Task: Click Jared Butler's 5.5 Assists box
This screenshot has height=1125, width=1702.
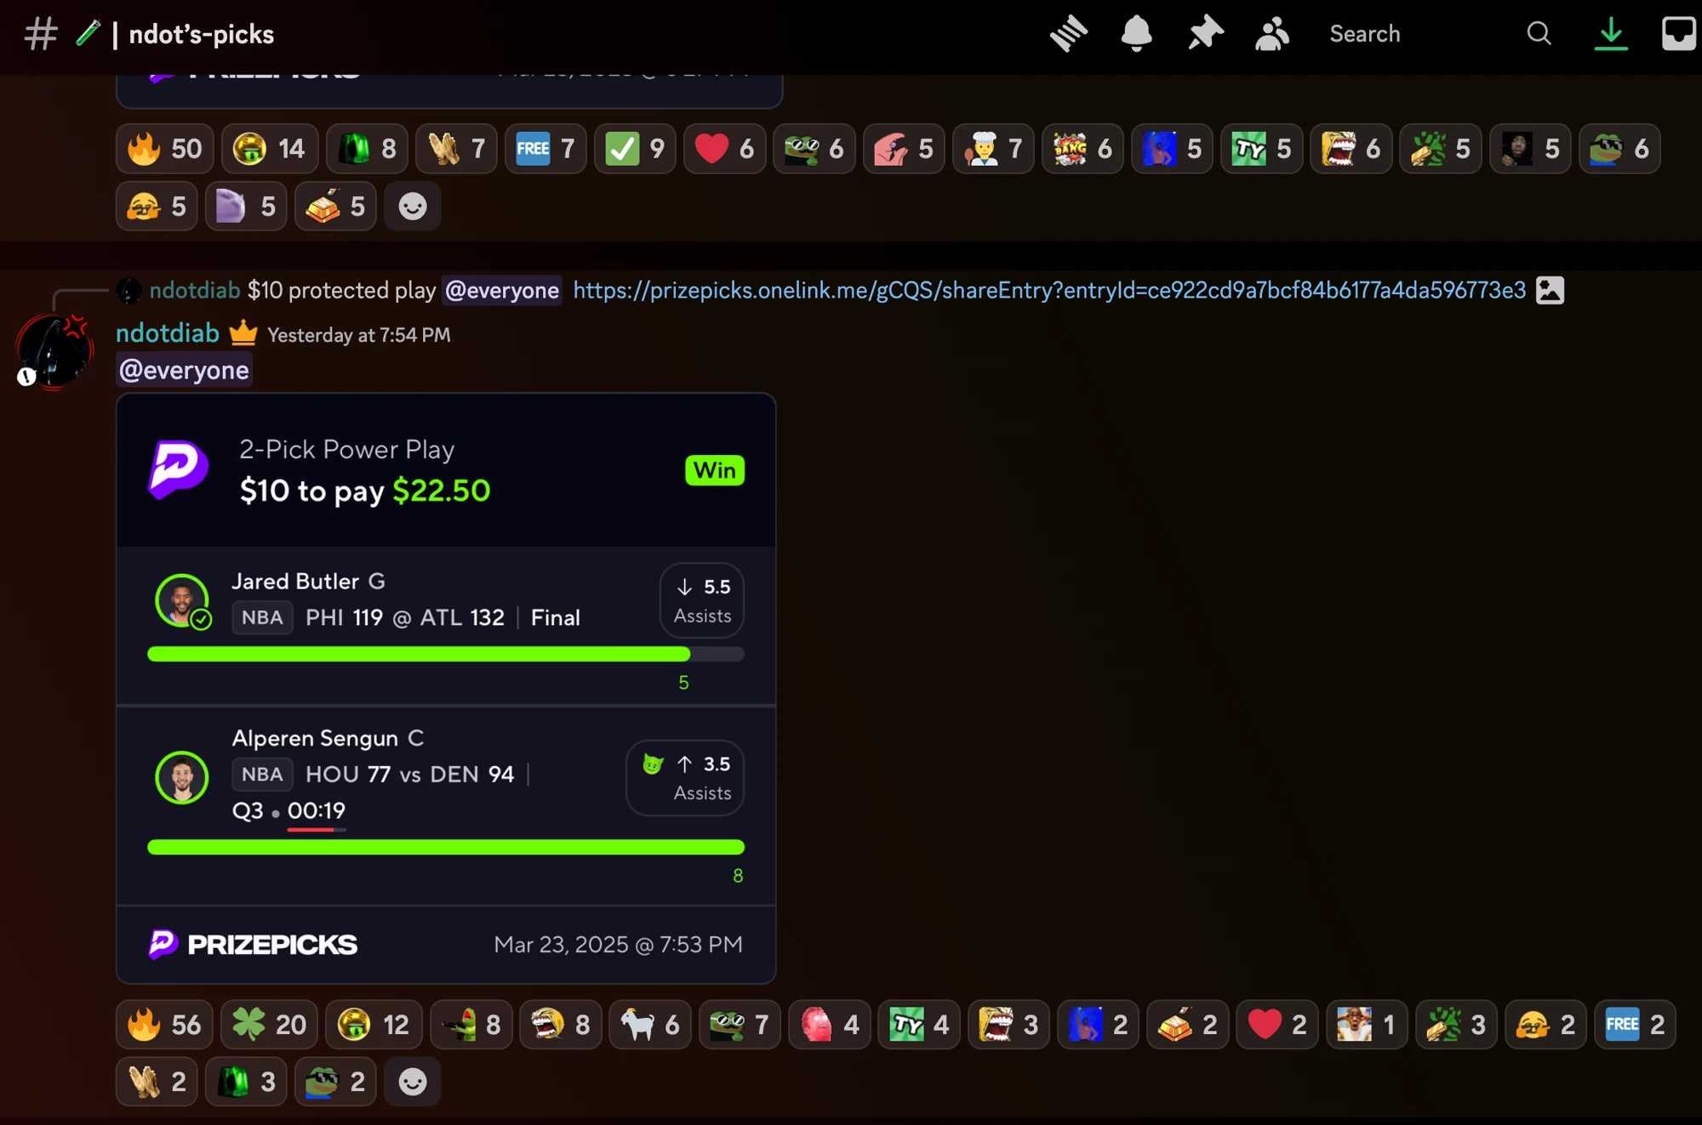Action: tap(702, 600)
